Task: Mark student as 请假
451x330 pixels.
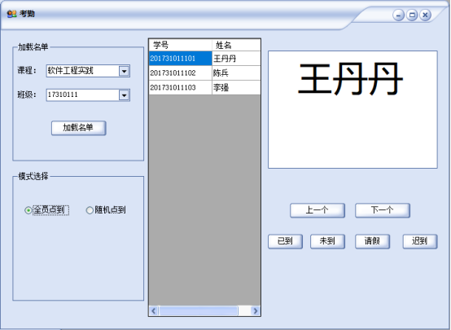Action: point(373,241)
